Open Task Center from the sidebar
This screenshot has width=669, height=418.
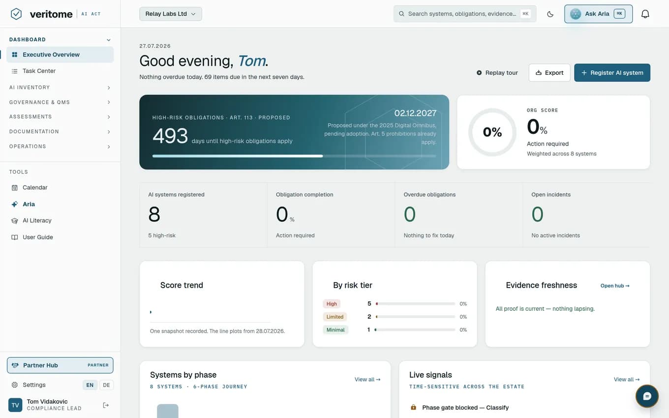pyautogui.click(x=60, y=71)
